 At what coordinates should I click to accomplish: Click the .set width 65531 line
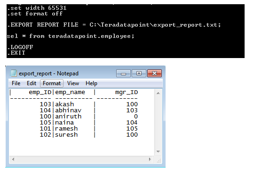(37, 8)
